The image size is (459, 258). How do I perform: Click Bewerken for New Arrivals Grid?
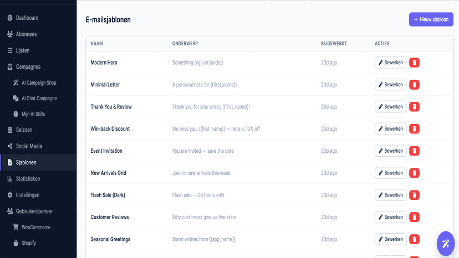pos(390,173)
